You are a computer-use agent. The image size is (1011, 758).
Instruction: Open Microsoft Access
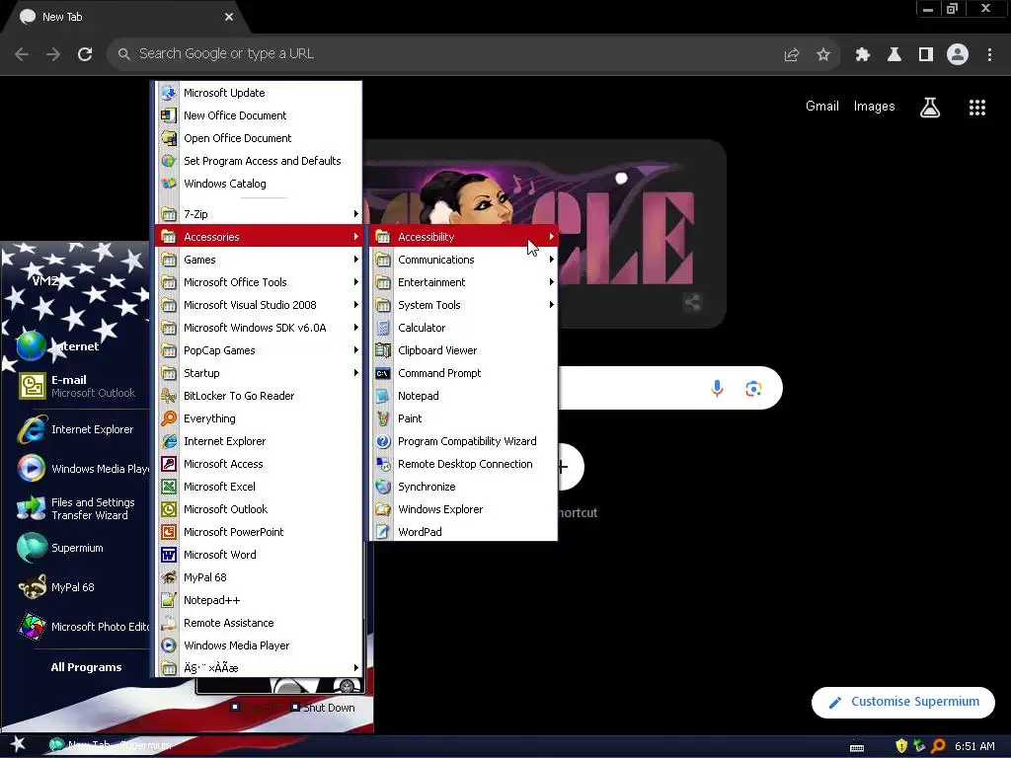pyautogui.click(x=260, y=464)
